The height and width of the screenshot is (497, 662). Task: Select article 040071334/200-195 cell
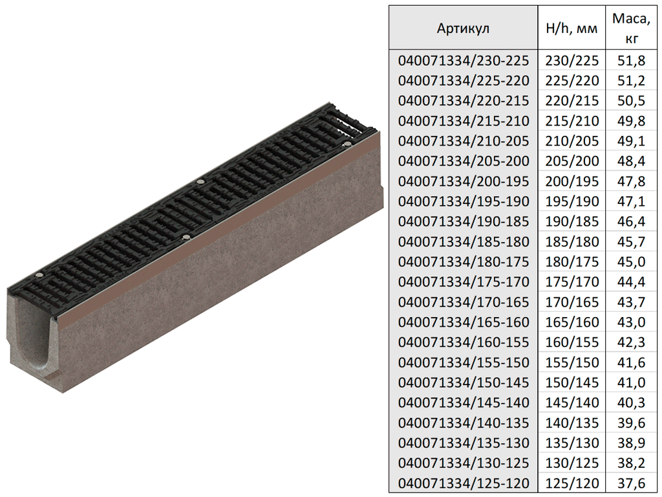tap(463, 181)
